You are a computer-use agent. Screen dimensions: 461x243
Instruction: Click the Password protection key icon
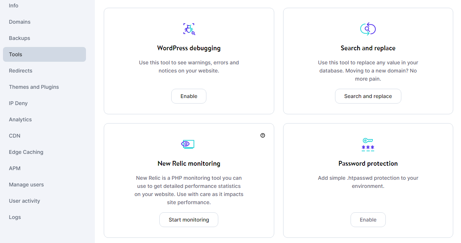368,144
